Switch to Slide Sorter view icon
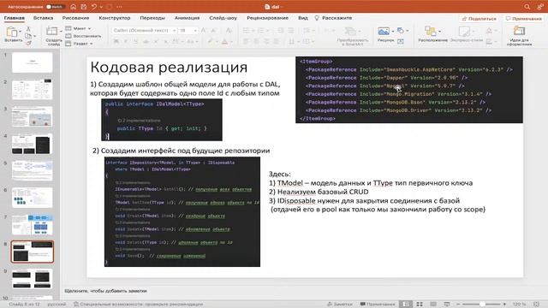The height and width of the screenshot is (308, 548). pyautogui.click(x=420, y=305)
